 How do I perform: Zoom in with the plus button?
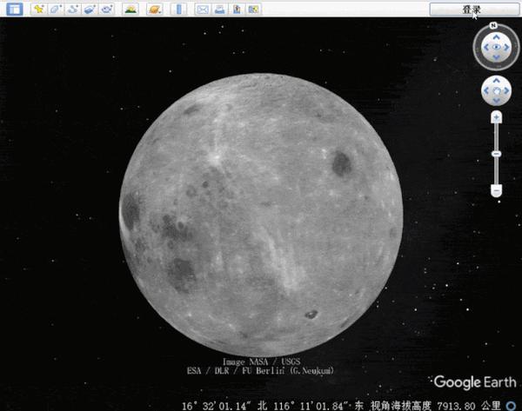497,117
